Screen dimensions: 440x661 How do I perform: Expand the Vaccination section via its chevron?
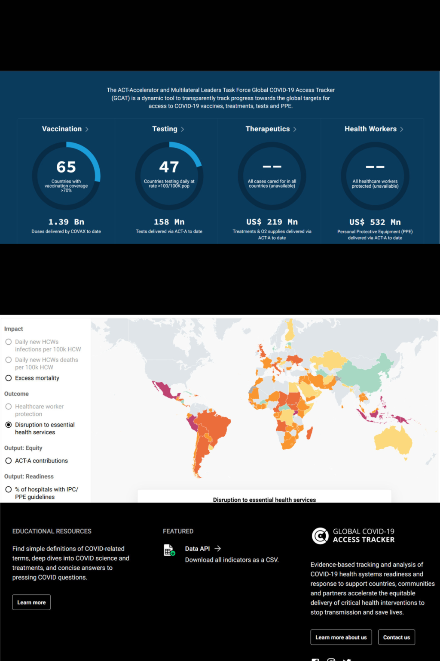(x=87, y=129)
